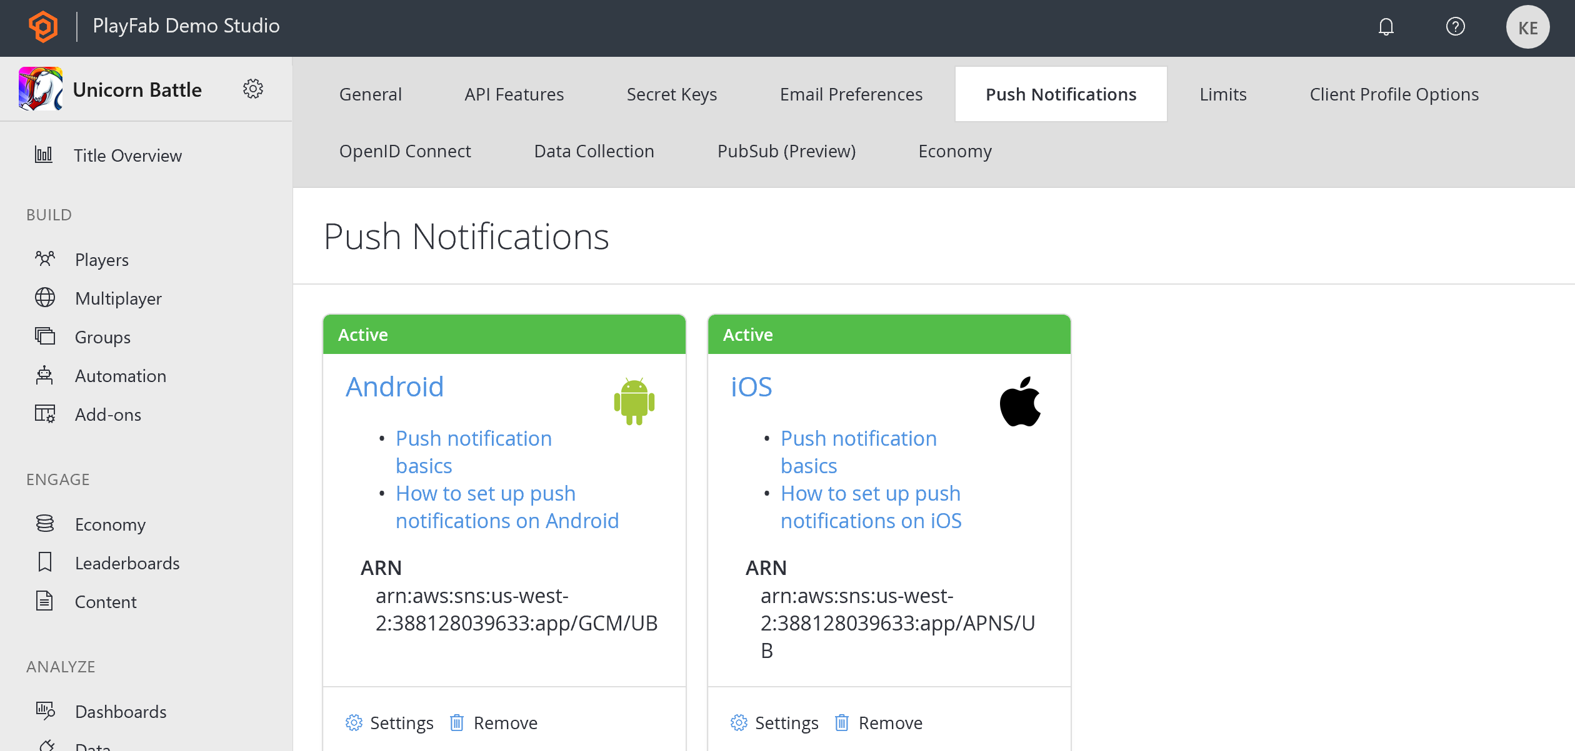The image size is (1575, 751).
Task: Click How to set up iOS notifications
Action: 869,508
